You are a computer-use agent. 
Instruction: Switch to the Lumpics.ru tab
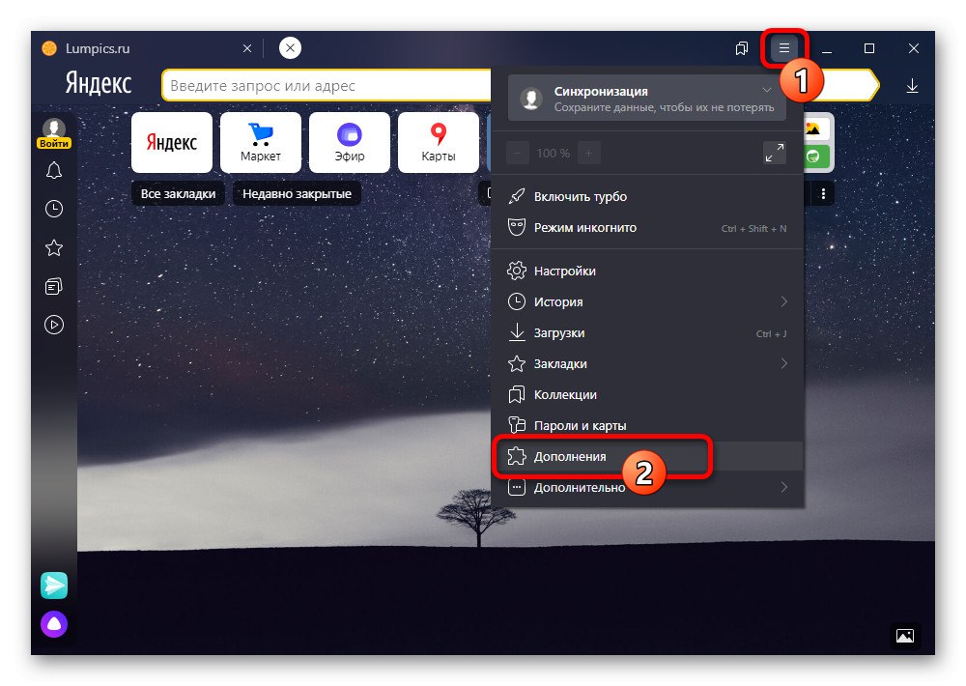[147, 48]
